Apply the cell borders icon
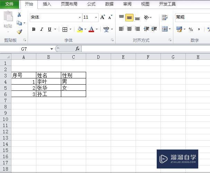This screenshot has height=173, width=210. (x=65, y=29)
